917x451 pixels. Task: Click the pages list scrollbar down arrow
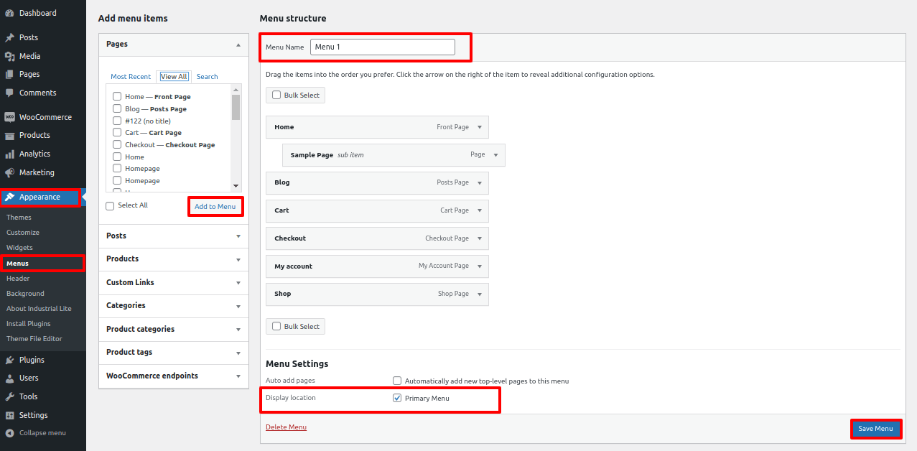(236, 185)
